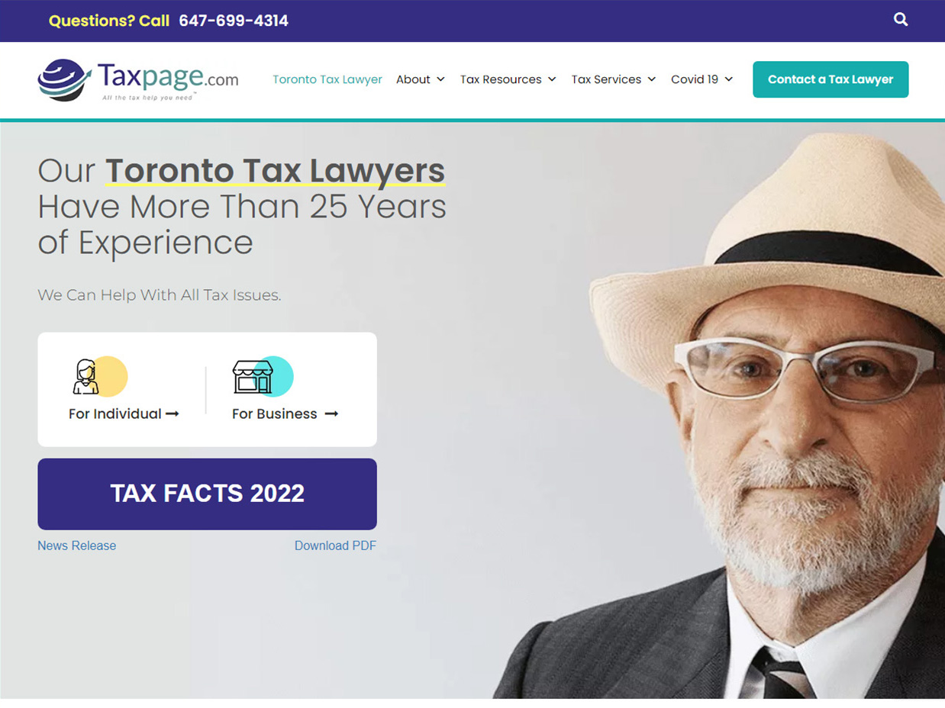
Task: Select the individual person icon
Action: click(x=86, y=376)
